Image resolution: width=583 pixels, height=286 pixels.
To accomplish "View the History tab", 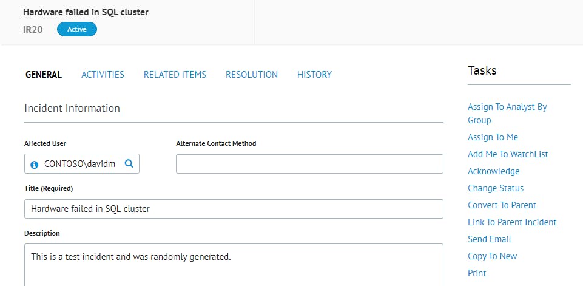I will pyautogui.click(x=314, y=75).
